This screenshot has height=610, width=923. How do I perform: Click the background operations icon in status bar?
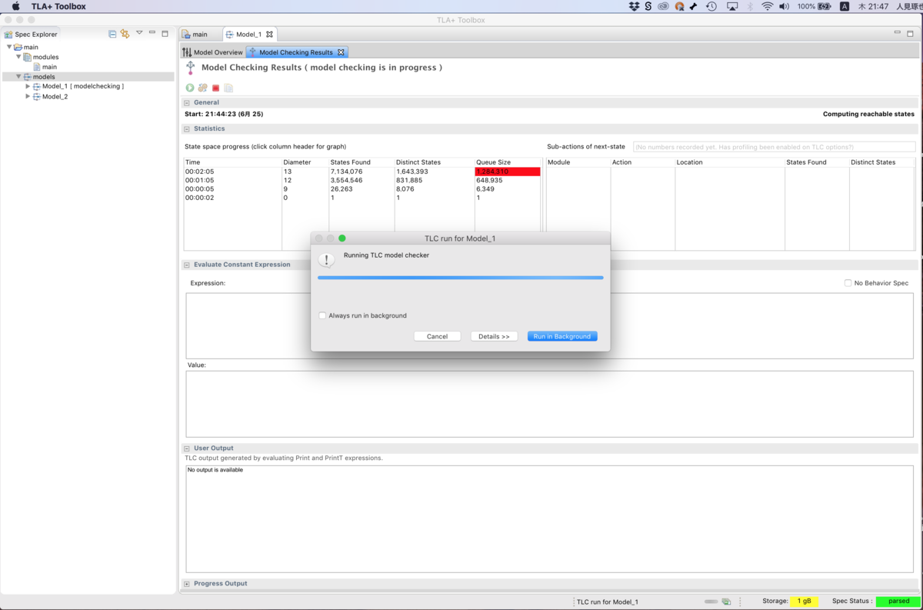pos(726,602)
